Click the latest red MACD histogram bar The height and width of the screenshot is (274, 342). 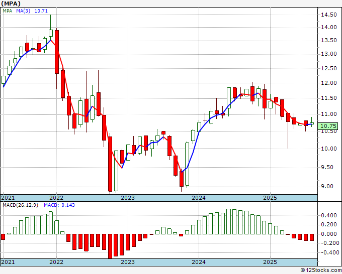[312, 237]
